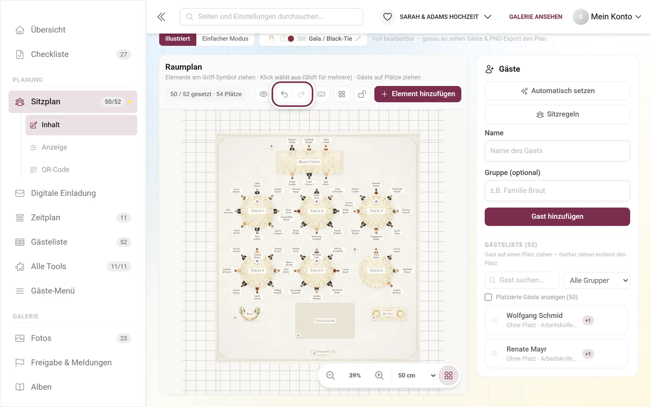651x407 pixels.
Task: Open Freigabe & Meldungen
Action: pyautogui.click(x=73, y=363)
